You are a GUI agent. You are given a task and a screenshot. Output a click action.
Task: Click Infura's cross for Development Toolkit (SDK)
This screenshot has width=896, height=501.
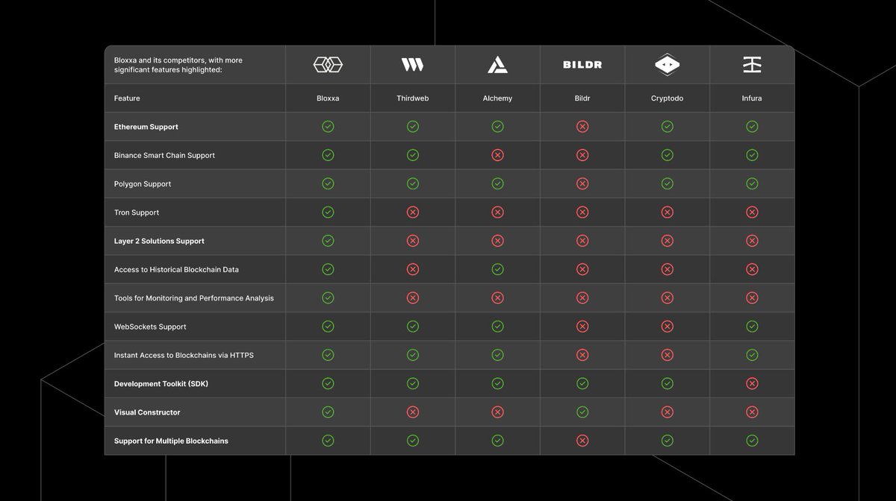(752, 383)
